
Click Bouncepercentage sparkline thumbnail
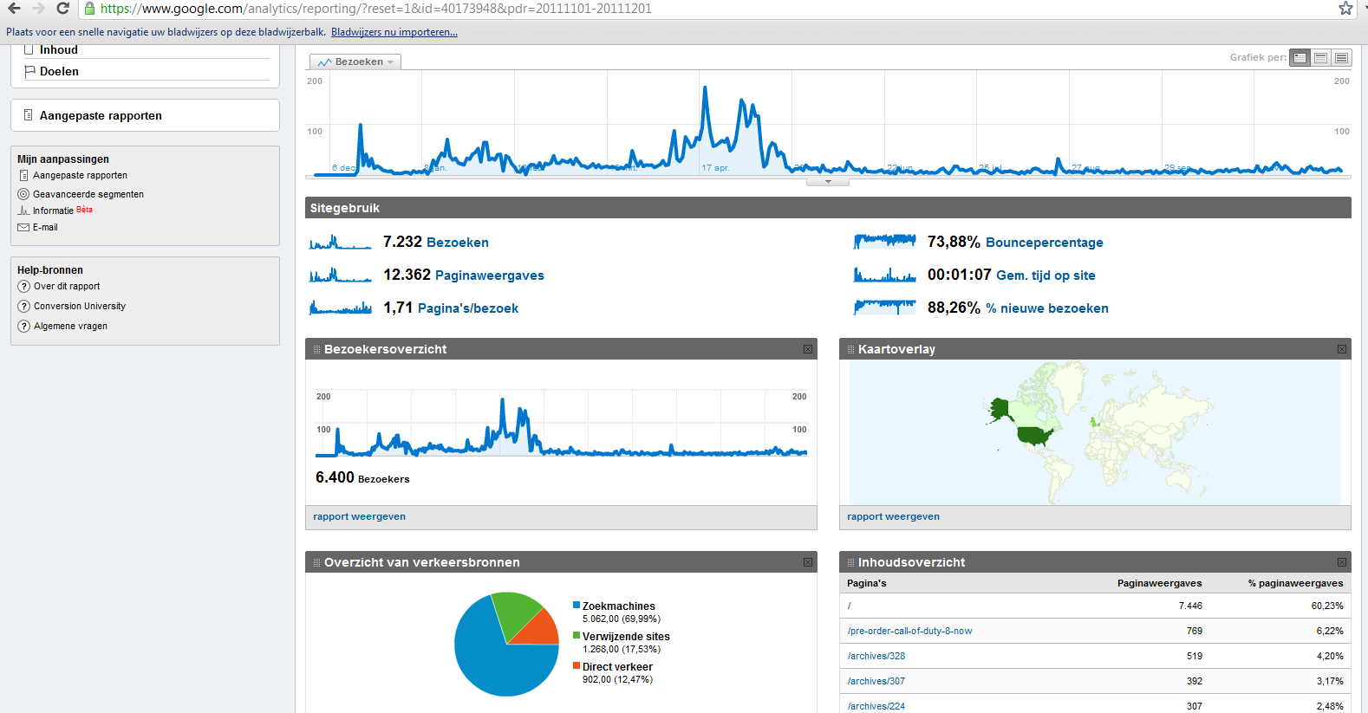point(885,242)
